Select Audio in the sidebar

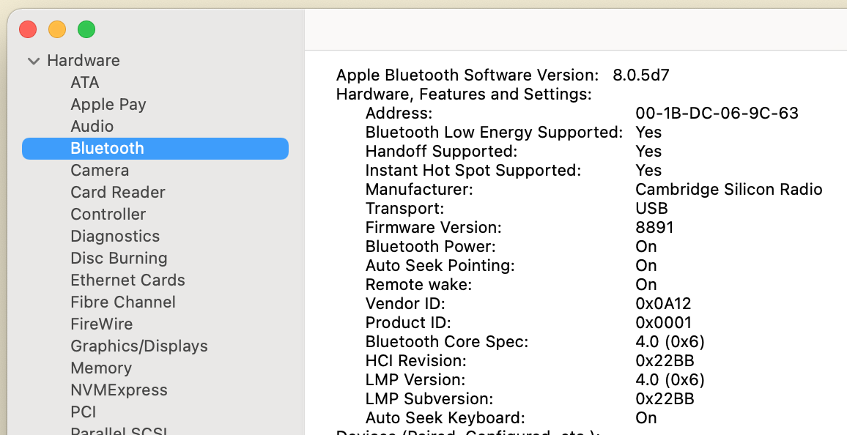[x=92, y=127]
